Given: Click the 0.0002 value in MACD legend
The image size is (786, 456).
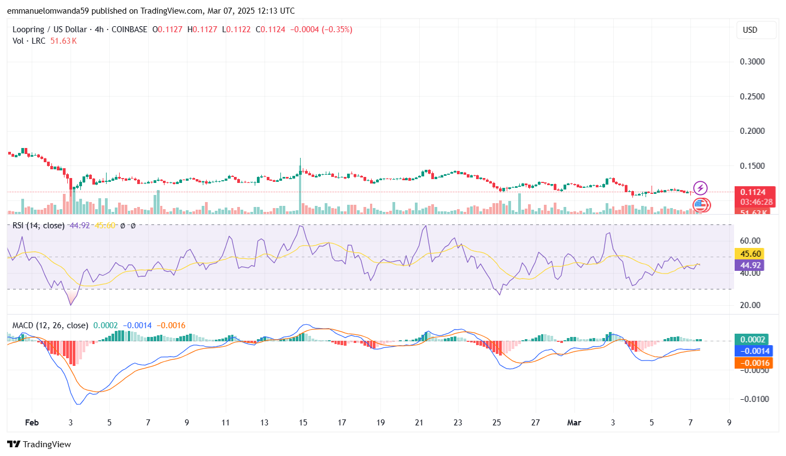Looking at the screenshot, I should point(106,325).
